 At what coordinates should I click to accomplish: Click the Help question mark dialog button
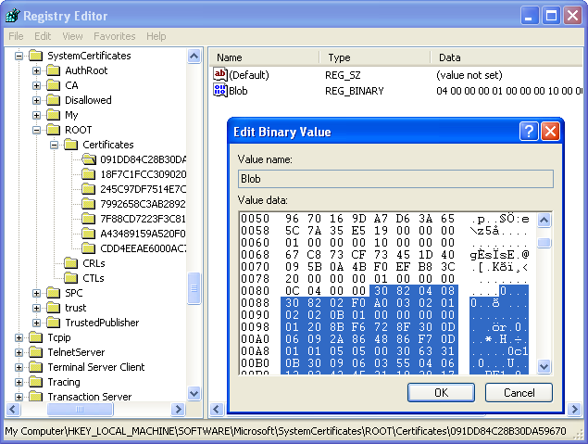pos(529,131)
